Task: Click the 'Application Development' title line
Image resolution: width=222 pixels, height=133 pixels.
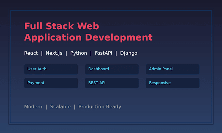Action: tap(88, 38)
